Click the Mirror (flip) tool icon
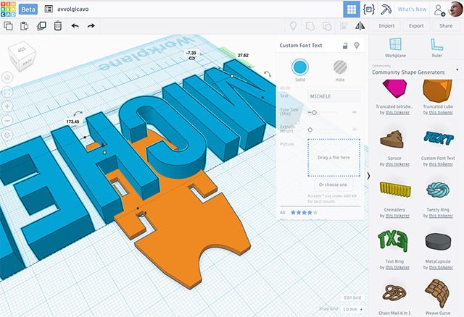This screenshot has width=464, height=317. (x=361, y=26)
